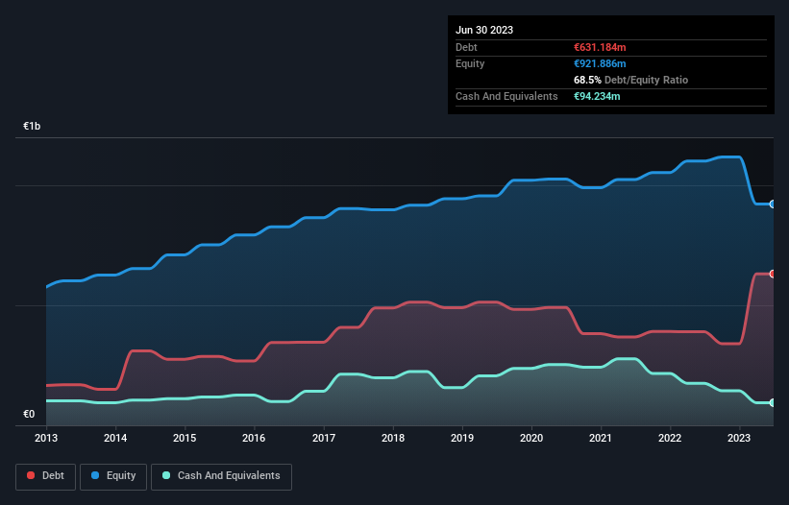Click the 2018 x-axis label

[393, 438]
